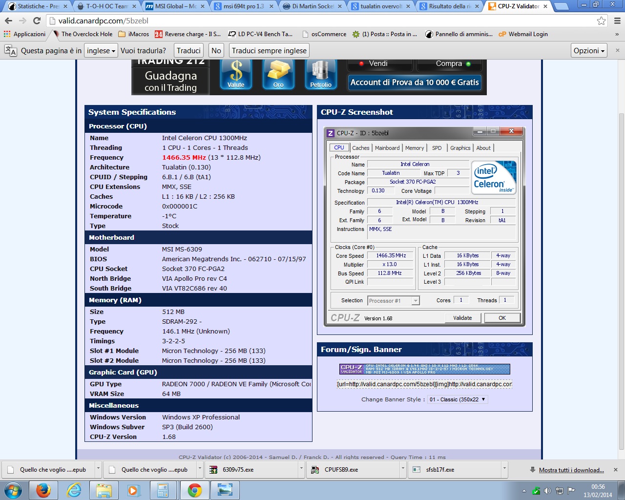The height and width of the screenshot is (500, 625).
Task: Open the Processor #1 selection dropdown
Action: pos(394,301)
